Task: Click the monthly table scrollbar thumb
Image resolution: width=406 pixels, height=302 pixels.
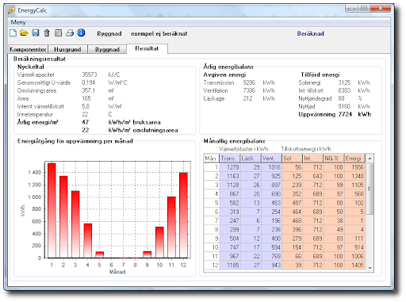Action: click(370, 189)
